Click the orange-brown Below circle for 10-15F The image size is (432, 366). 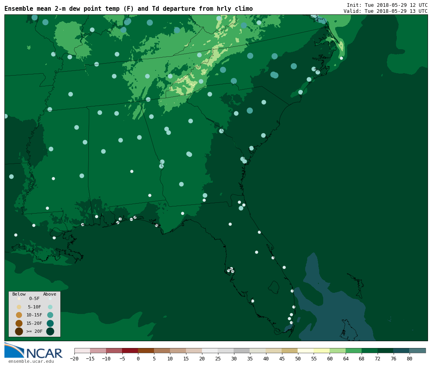tap(19, 315)
